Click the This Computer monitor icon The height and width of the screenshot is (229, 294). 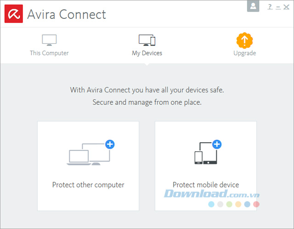49,40
